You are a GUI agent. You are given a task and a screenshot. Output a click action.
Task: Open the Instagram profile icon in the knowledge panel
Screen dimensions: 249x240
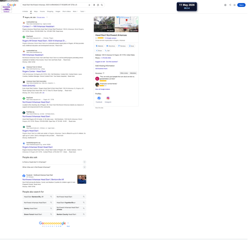pyautogui.click(x=108, y=98)
